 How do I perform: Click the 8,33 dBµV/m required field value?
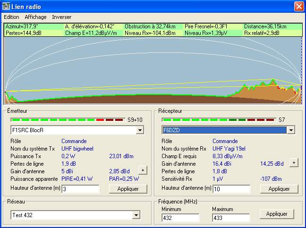click(228, 156)
